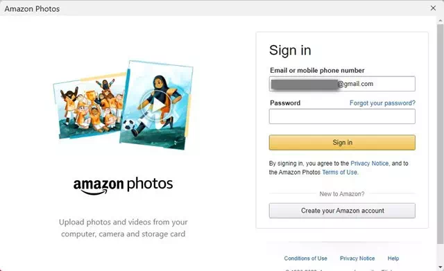
Task: Open the Help footer link
Action: coord(393,259)
